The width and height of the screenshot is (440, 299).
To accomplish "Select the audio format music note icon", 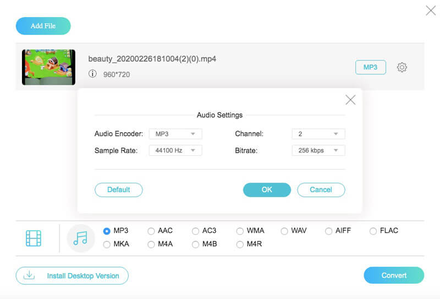I will pos(80,238).
